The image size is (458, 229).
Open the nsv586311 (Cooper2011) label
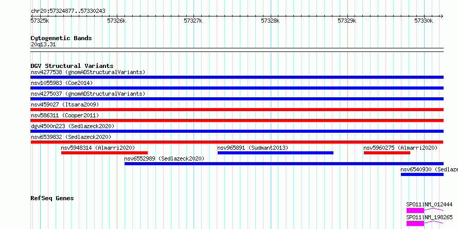pyautogui.click(x=65, y=115)
